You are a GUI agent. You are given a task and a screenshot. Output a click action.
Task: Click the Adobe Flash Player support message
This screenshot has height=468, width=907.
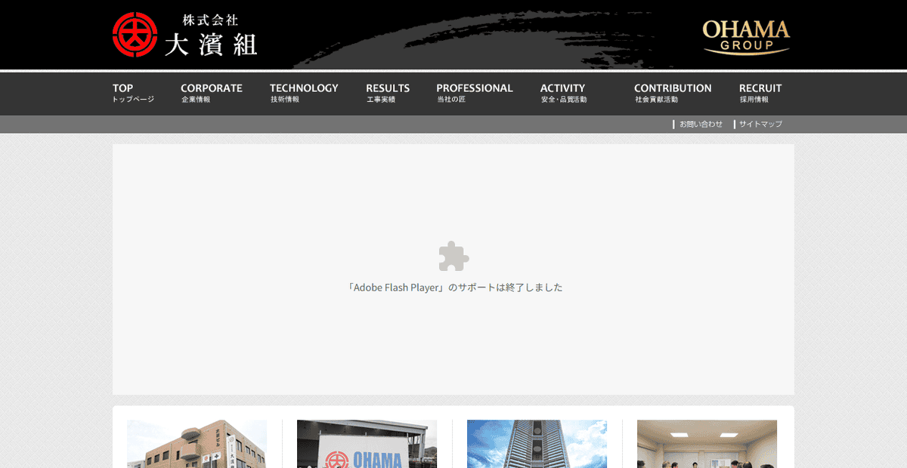[455, 287]
